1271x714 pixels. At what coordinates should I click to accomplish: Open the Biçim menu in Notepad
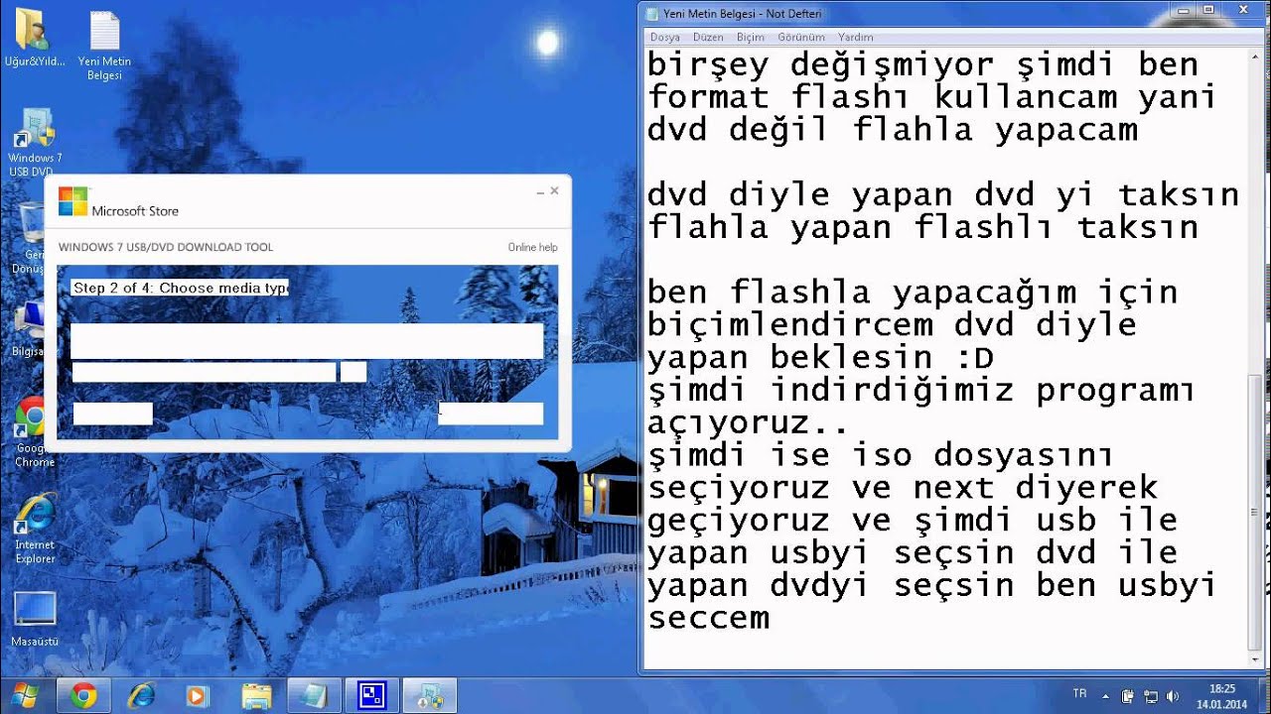click(751, 37)
